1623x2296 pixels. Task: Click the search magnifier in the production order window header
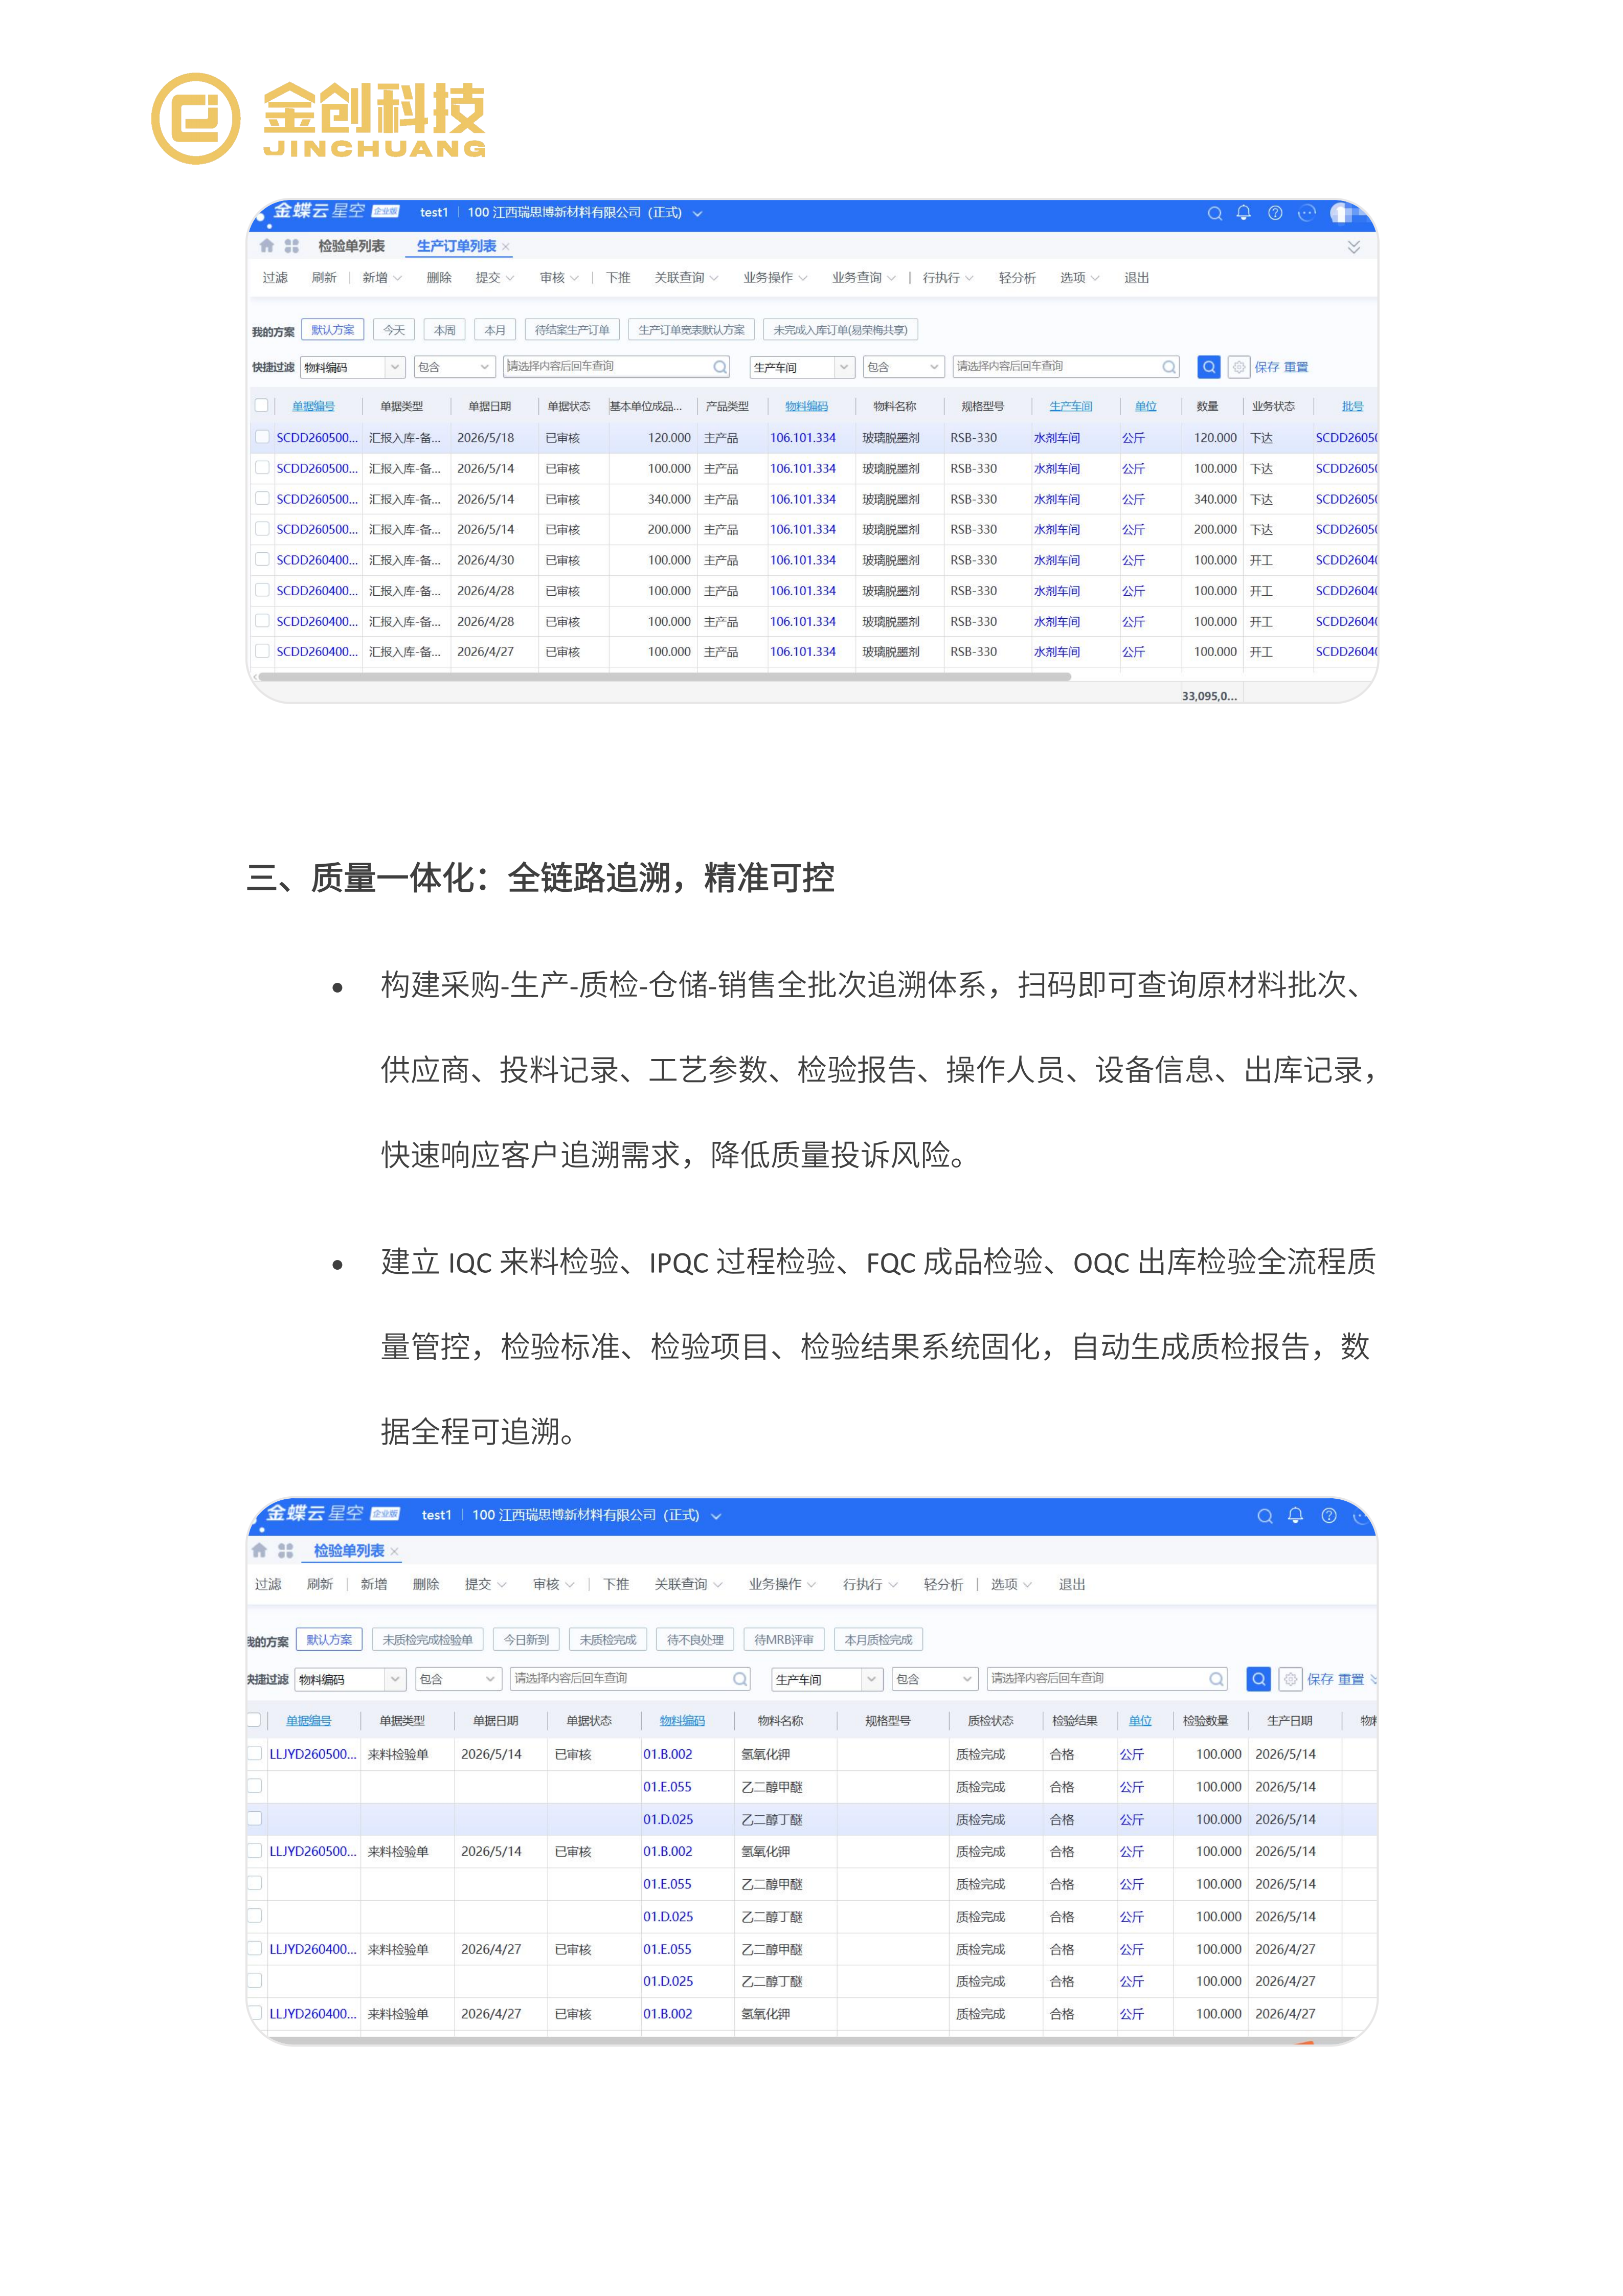[1214, 213]
